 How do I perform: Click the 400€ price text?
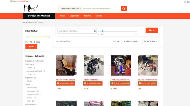pyautogui.click(x=86, y=88)
